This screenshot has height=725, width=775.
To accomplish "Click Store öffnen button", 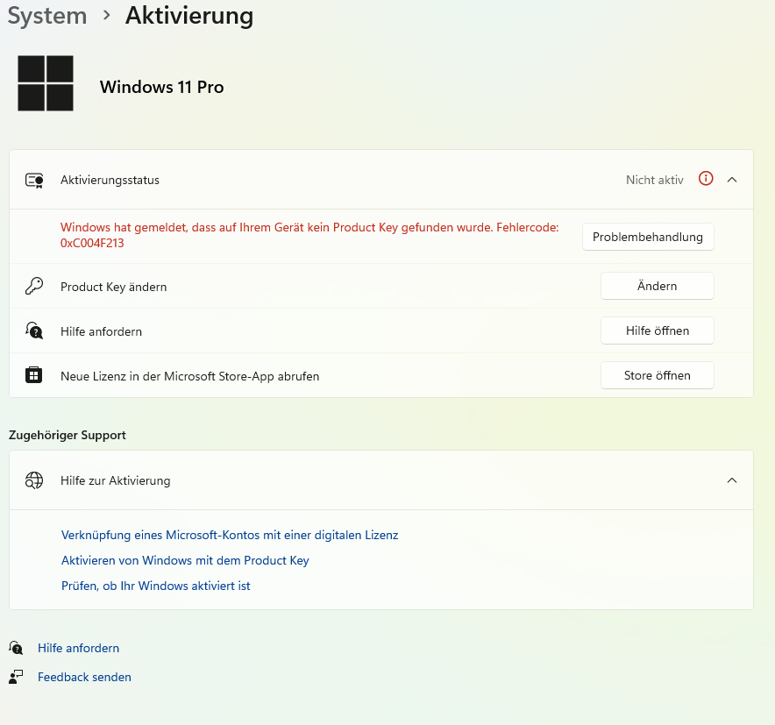I will tap(657, 375).
